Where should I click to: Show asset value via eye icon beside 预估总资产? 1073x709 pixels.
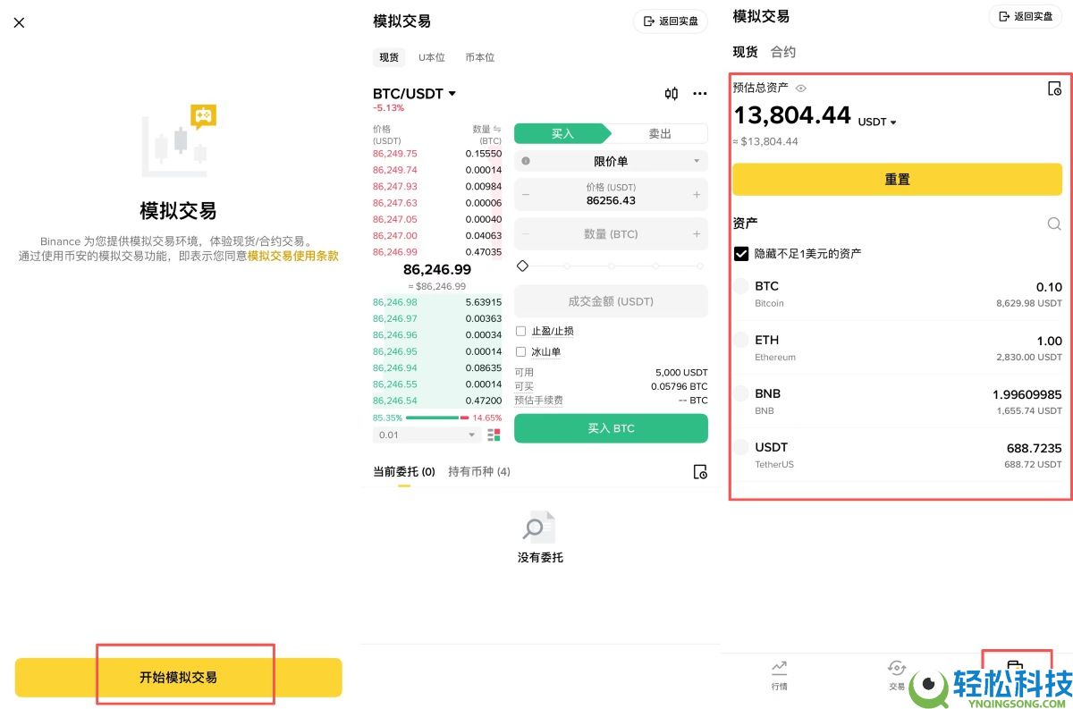[801, 88]
